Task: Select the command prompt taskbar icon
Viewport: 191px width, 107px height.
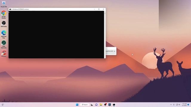Action: coord(114,105)
